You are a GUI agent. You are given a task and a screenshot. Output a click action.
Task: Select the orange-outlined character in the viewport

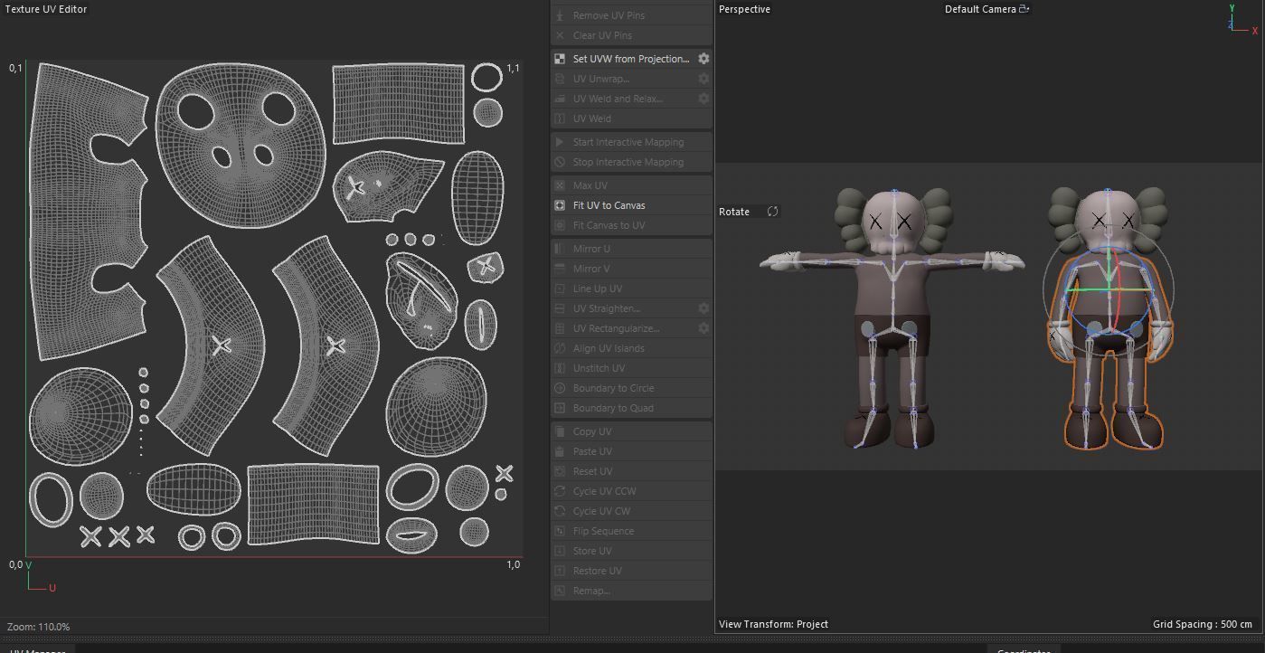(x=1109, y=318)
